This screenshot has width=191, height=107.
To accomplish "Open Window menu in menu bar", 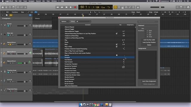I will click(54, 1).
